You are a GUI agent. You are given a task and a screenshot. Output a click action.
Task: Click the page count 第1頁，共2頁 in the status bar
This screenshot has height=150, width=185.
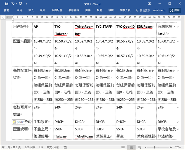(11, 147)
